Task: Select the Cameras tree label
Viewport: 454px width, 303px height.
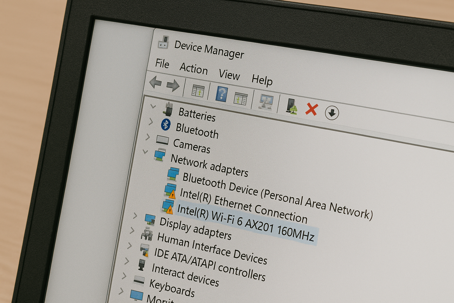Action: [x=192, y=146]
